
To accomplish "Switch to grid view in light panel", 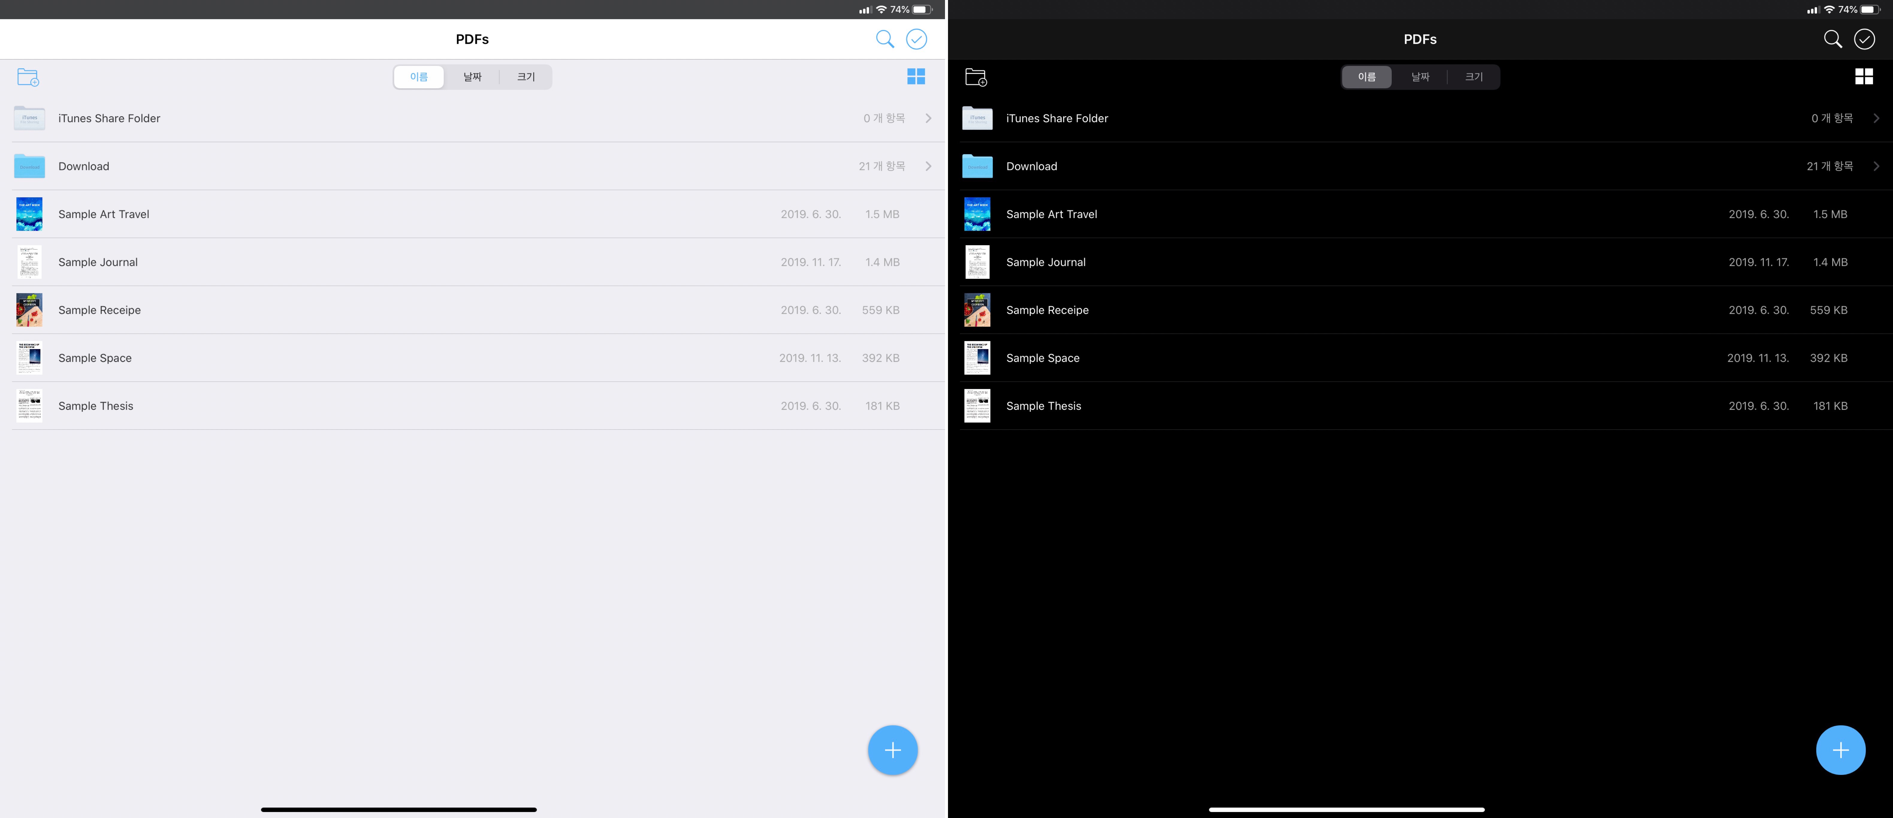I will point(916,76).
